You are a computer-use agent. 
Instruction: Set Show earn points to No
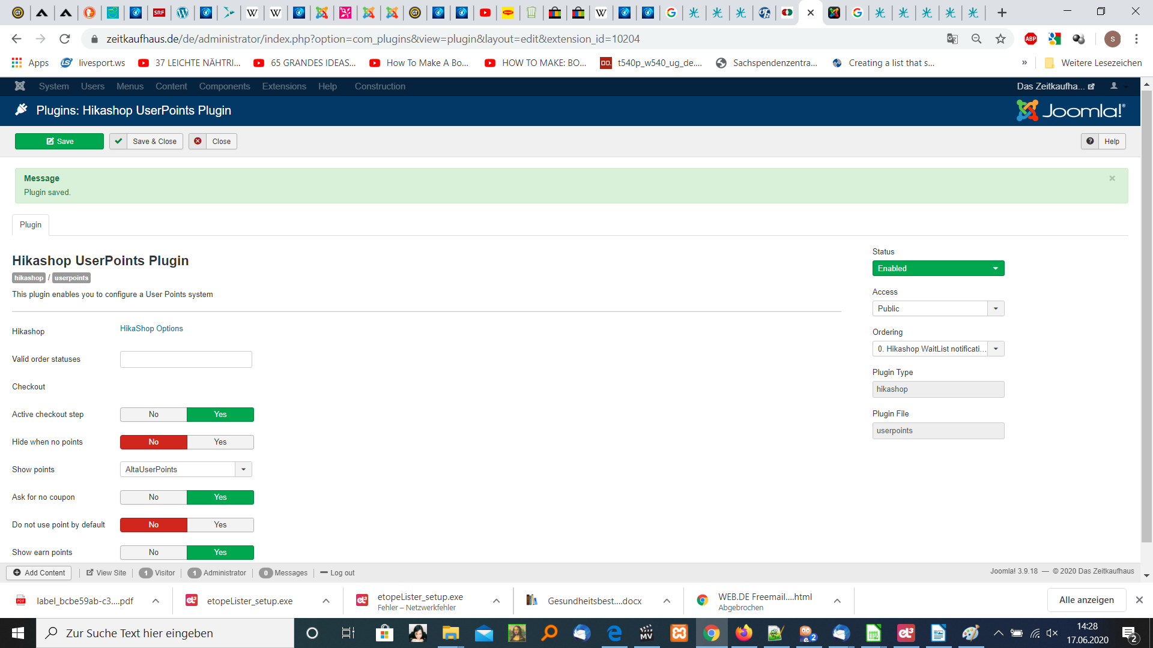(154, 553)
